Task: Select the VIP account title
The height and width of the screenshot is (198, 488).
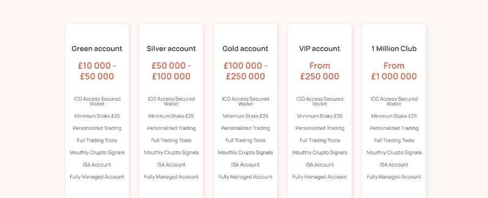Action: pyautogui.click(x=320, y=49)
